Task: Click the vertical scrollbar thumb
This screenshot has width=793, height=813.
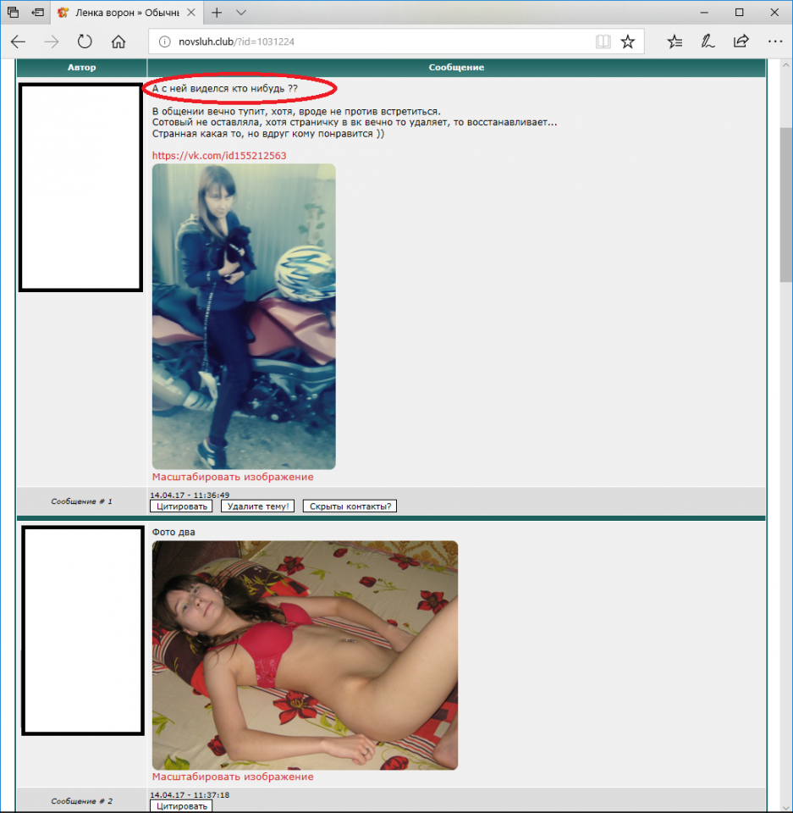Action: (785, 203)
